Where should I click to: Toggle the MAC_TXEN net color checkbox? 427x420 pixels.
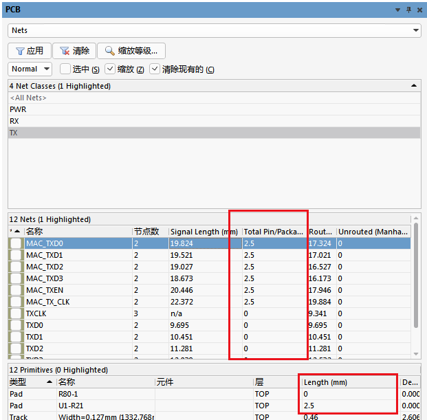16,290
